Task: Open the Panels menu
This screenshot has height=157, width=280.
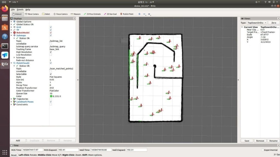Action: click(x=20, y=10)
